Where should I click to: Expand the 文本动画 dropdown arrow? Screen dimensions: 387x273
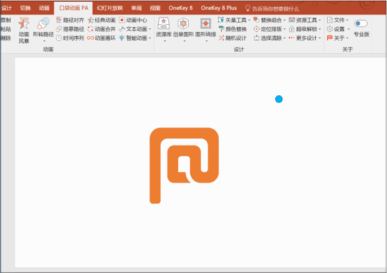[150, 29]
